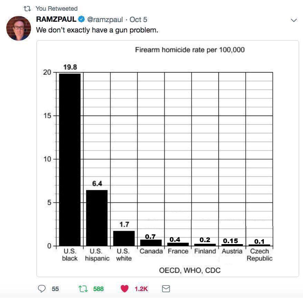Click the blue verified badge
Image resolution: width=303 pixels, height=299 pixels.
click(x=81, y=19)
